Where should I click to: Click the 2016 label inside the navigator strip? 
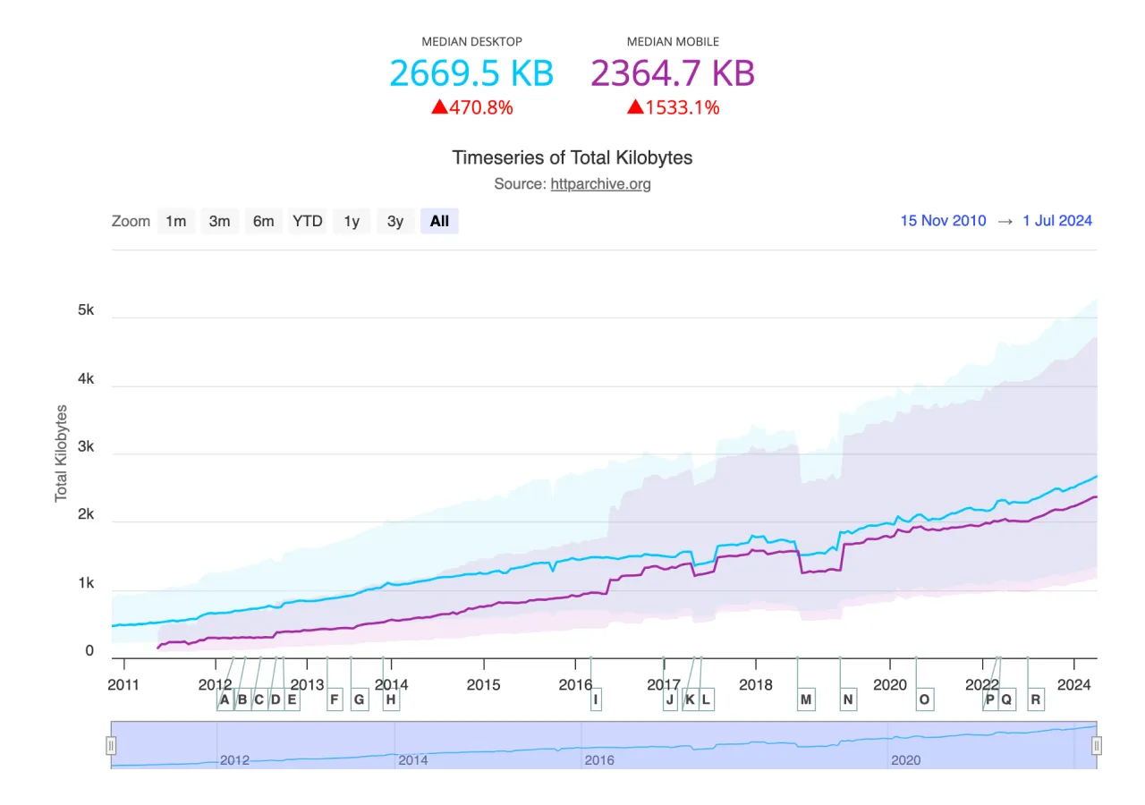(x=598, y=760)
